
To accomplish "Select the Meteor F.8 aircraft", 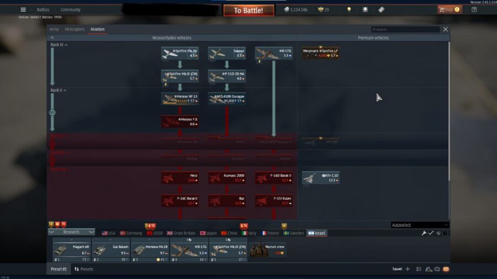I will point(179,121).
